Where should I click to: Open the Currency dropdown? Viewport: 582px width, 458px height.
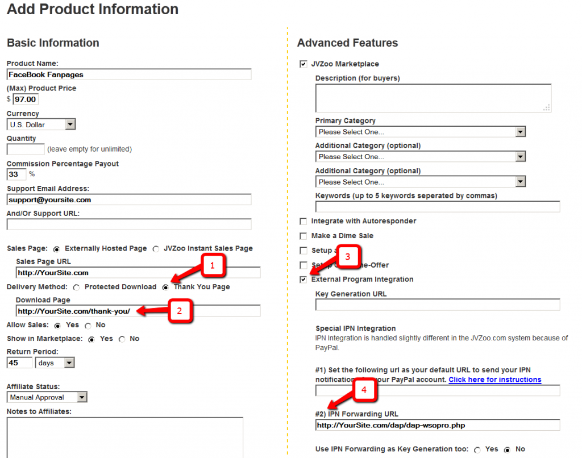[x=41, y=124]
